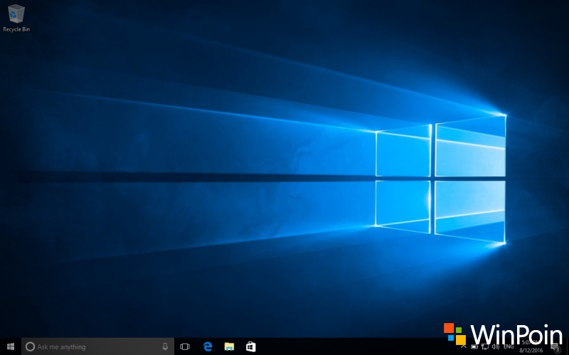Viewport: 569px width, 355px height.
Task: Open the volume control
Action: pyautogui.click(x=495, y=346)
